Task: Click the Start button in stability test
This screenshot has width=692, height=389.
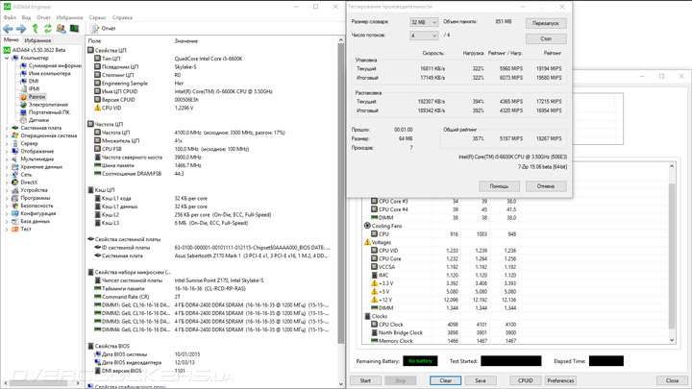Action: click(x=365, y=380)
